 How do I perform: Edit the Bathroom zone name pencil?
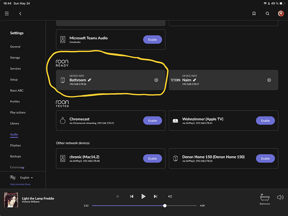point(90,80)
